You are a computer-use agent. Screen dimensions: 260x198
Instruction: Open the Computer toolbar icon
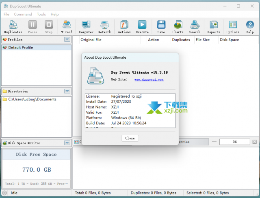coord(86,25)
